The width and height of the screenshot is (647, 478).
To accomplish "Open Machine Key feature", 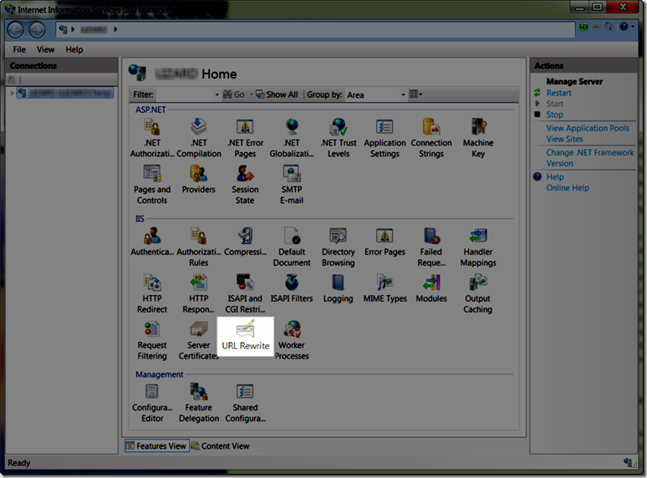I will coord(478,138).
